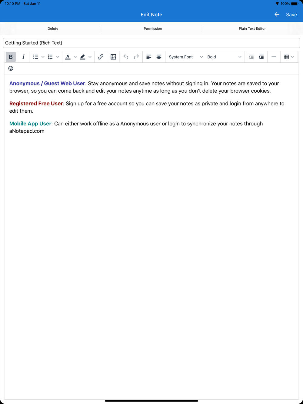Toggle bold formatting button
Image resolution: width=303 pixels, height=404 pixels.
pyautogui.click(x=11, y=57)
